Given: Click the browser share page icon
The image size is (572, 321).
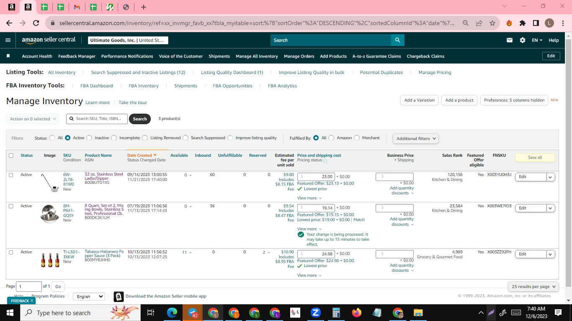Looking at the screenshot, I should tap(479, 23).
